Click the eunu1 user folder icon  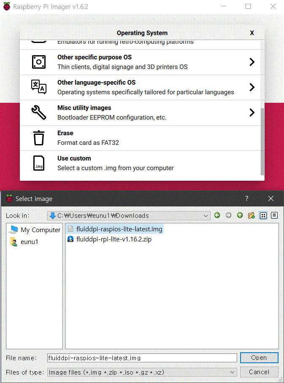(x=14, y=241)
